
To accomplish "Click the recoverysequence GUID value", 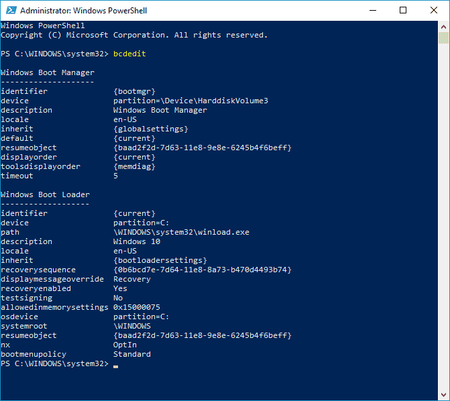I will click(x=203, y=270).
